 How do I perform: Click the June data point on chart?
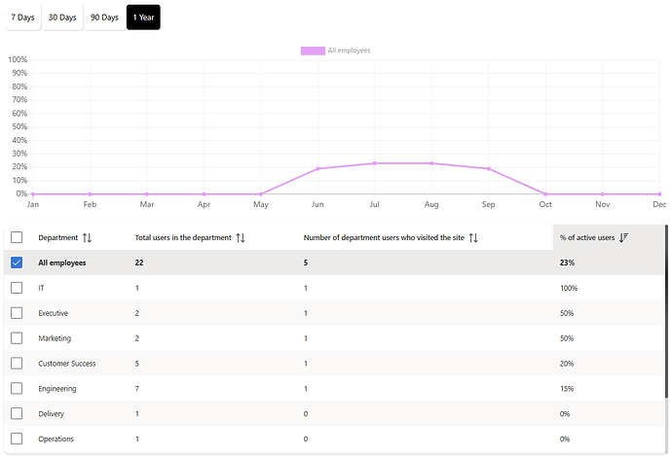[317, 168]
